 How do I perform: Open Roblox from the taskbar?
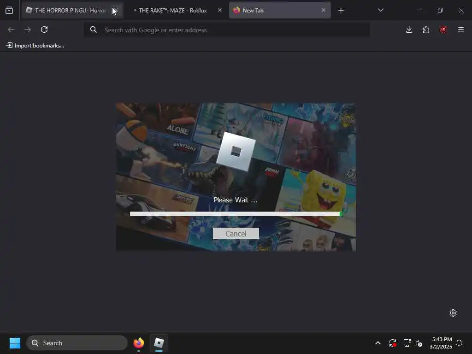click(x=159, y=343)
